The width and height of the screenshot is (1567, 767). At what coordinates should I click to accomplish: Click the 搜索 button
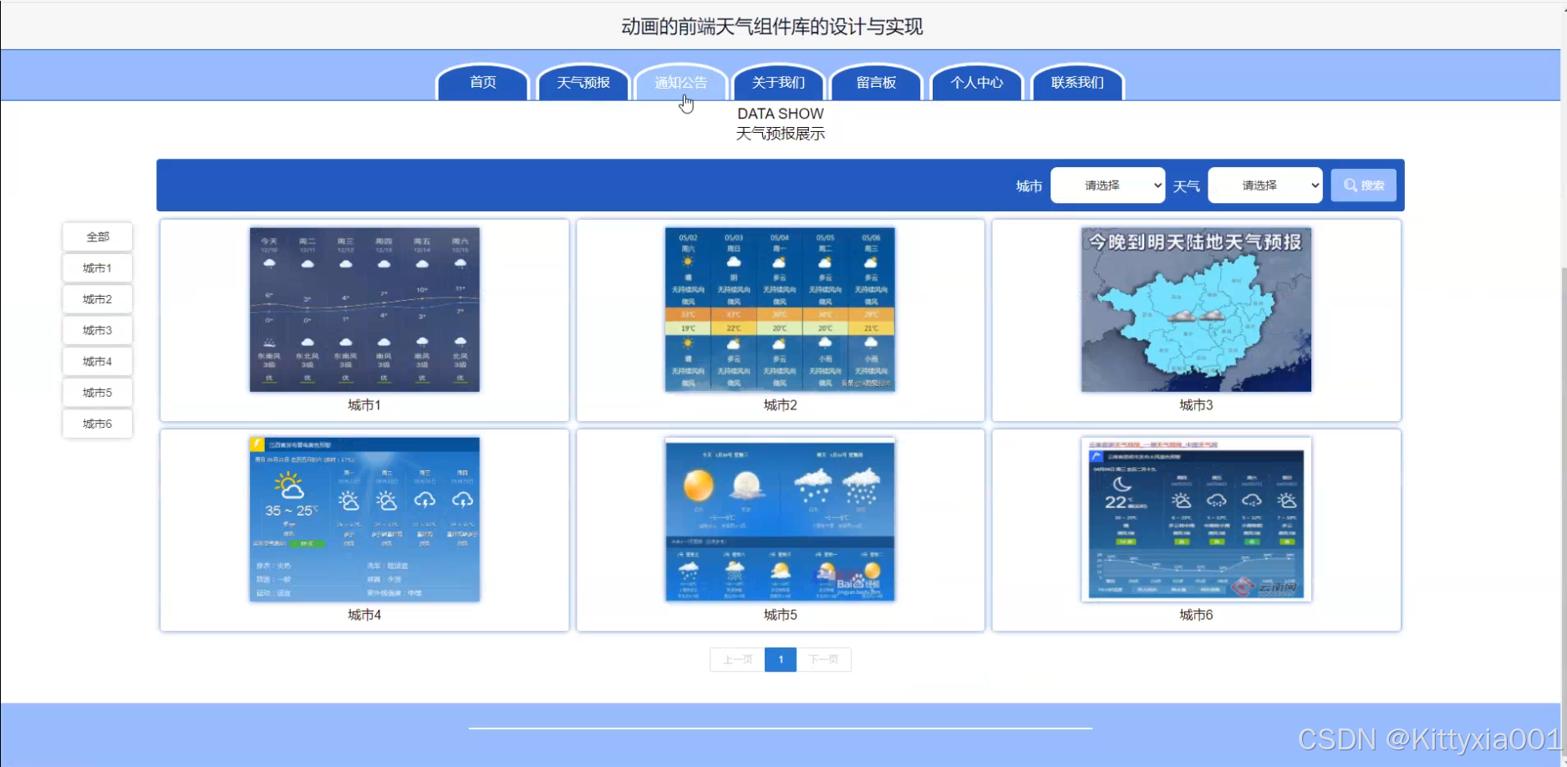pyautogui.click(x=1363, y=185)
